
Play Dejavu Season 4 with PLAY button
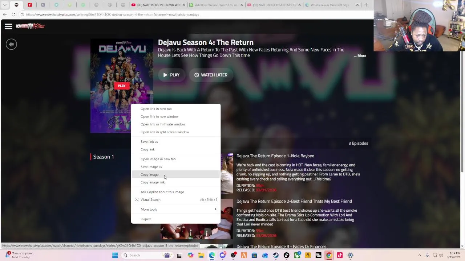tap(171, 75)
